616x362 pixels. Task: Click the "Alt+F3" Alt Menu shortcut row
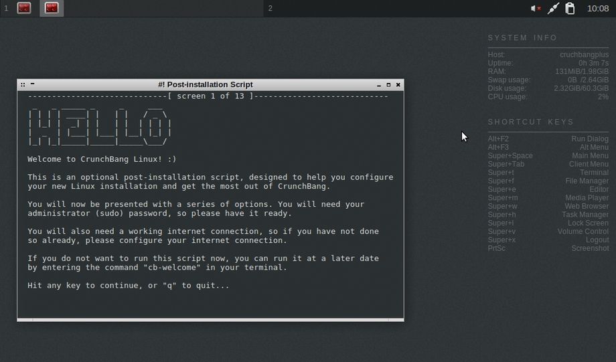tap(548, 147)
